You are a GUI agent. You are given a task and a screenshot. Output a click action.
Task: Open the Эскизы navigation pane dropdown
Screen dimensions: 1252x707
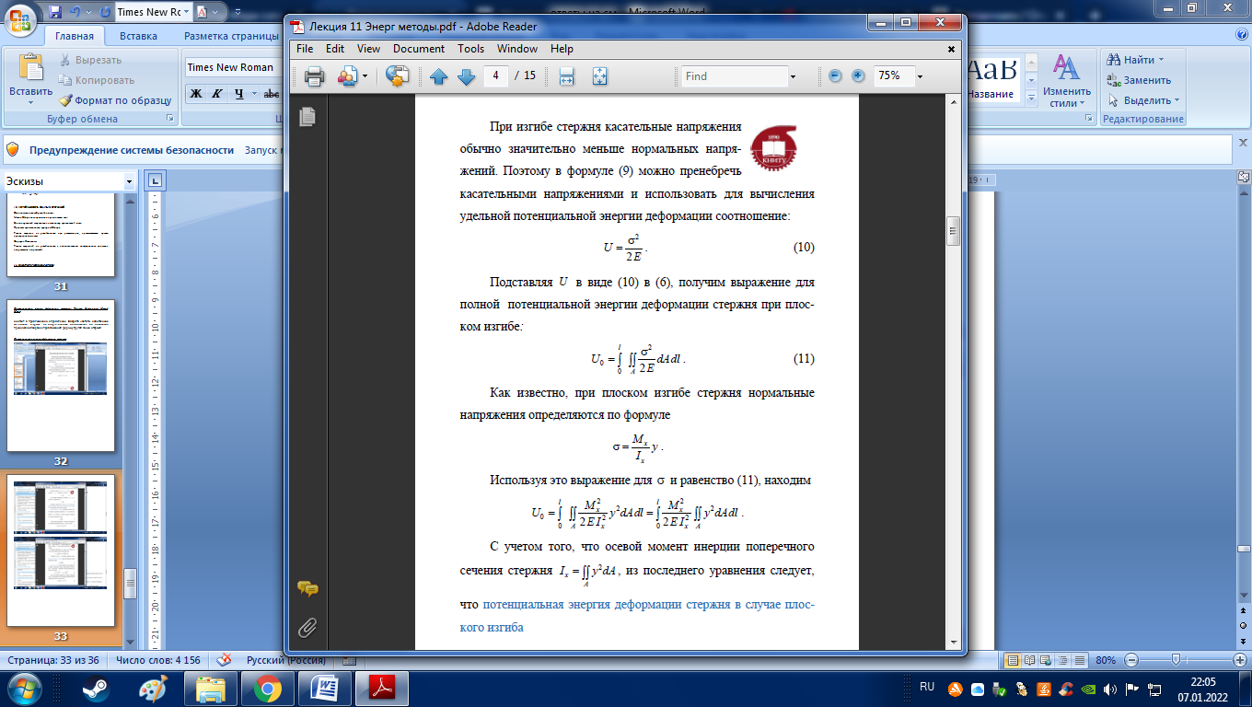pyautogui.click(x=129, y=181)
